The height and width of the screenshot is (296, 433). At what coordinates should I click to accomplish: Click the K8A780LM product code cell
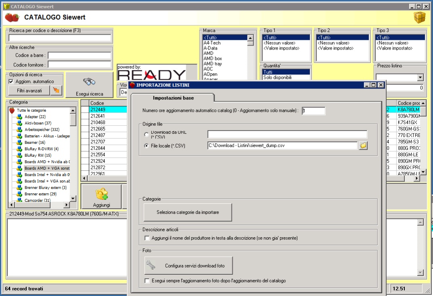click(x=408, y=110)
